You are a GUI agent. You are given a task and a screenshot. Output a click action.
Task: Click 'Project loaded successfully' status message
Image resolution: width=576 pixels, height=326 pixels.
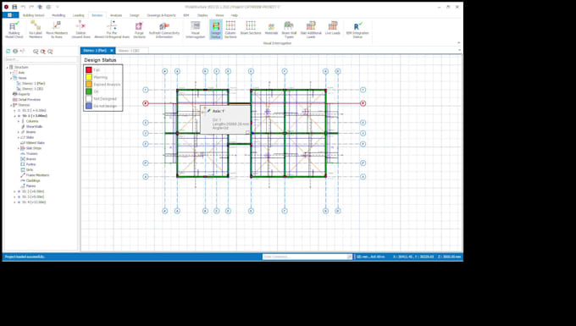tap(25, 257)
